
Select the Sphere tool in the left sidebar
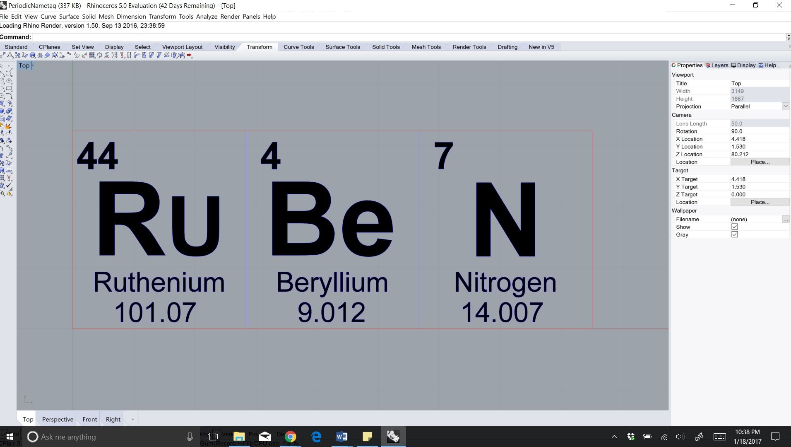tap(10, 110)
